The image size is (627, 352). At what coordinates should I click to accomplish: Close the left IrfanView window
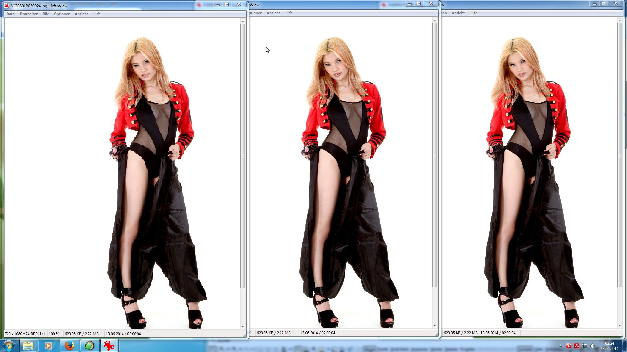point(239,4)
